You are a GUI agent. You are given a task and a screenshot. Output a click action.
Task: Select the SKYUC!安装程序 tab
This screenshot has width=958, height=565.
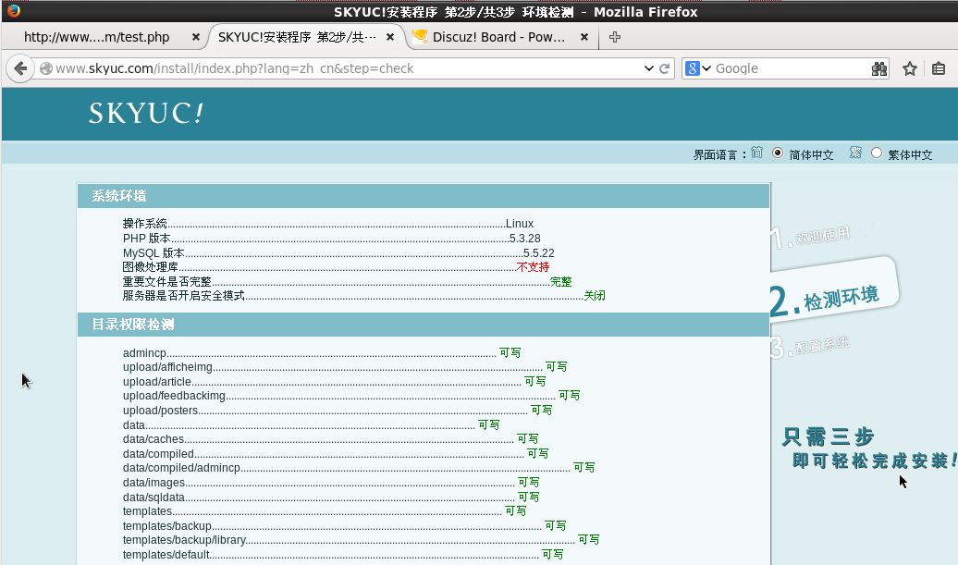tap(297, 37)
